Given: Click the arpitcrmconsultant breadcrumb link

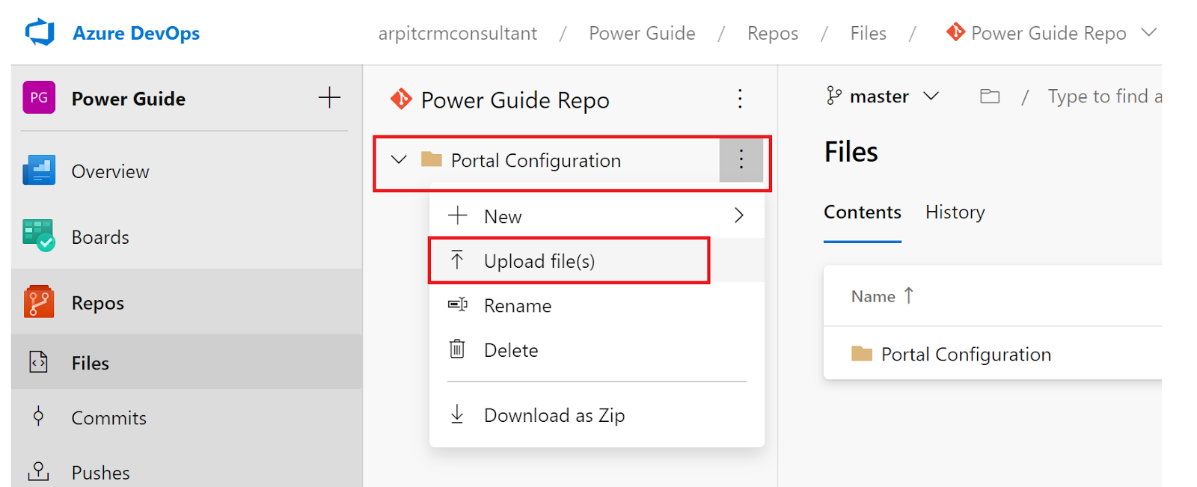Looking at the screenshot, I should coord(457,34).
